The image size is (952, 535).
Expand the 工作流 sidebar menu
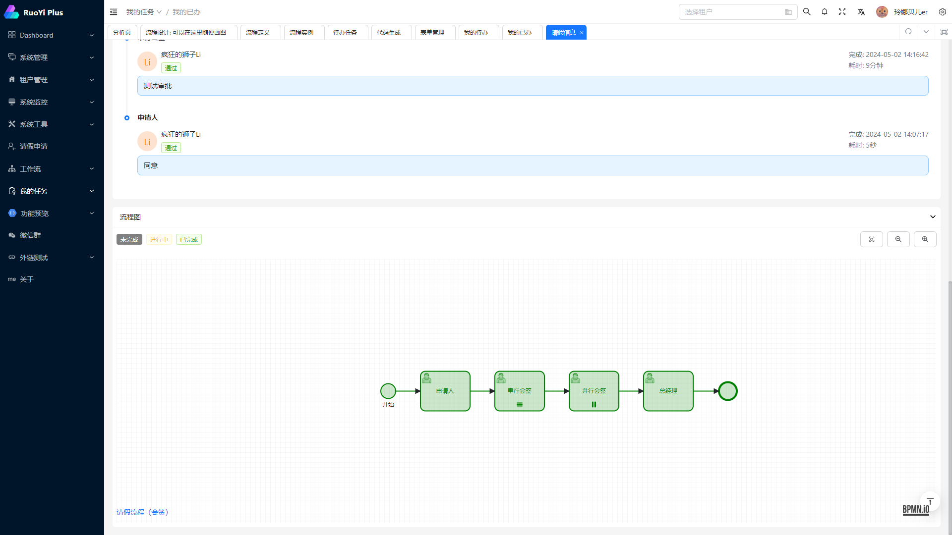click(52, 169)
